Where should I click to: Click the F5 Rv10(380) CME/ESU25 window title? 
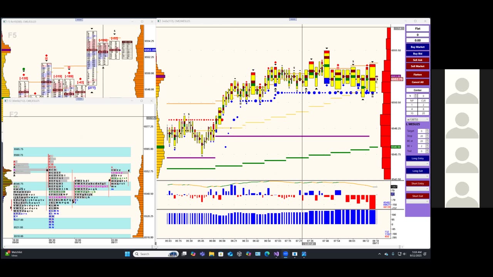tap(22, 22)
